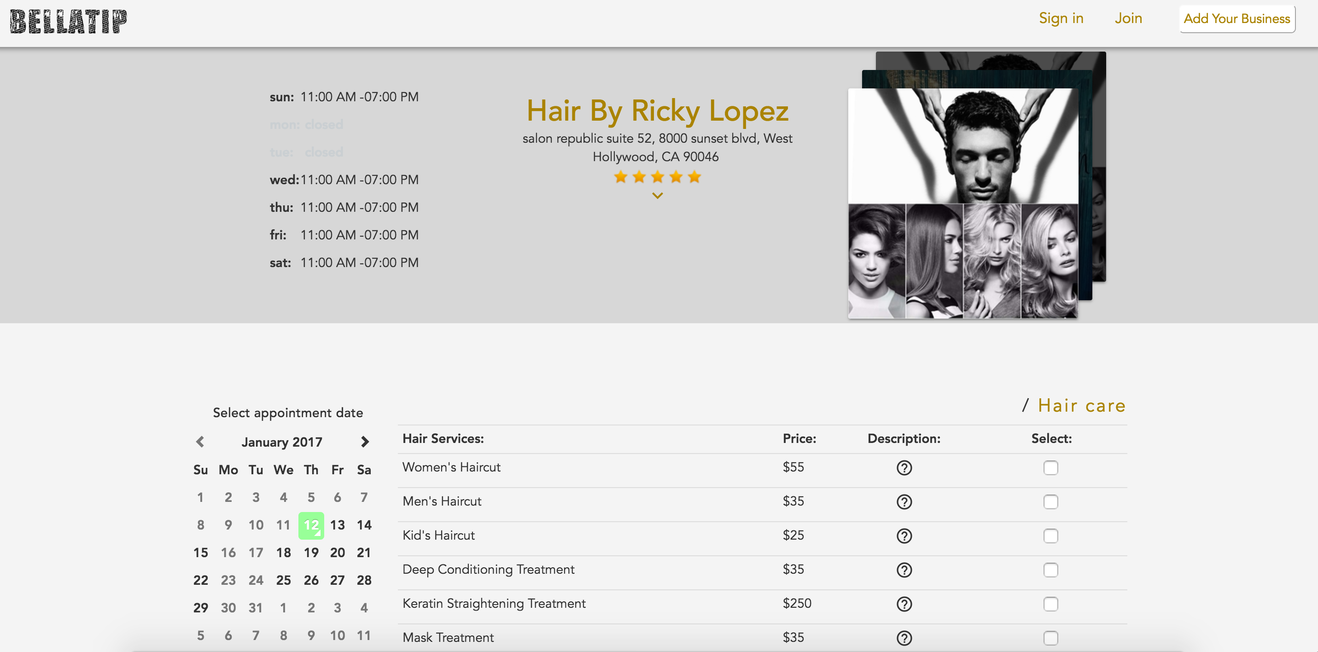Viewport: 1318px width, 652px height.
Task: Click the salon address text
Action: [x=657, y=147]
